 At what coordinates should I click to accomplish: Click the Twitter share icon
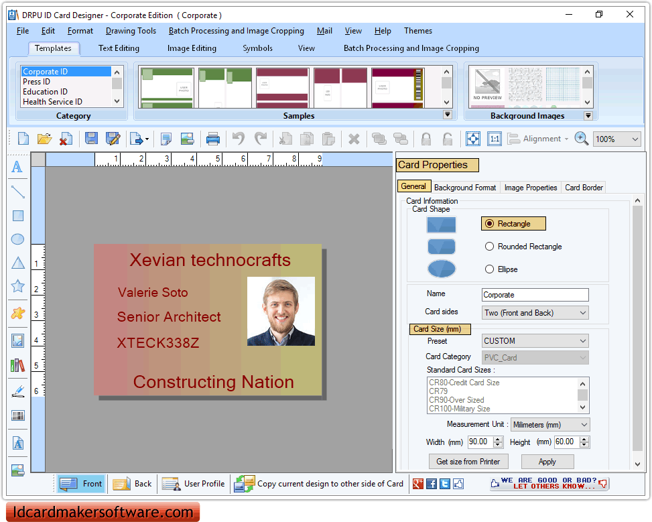[x=445, y=484]
